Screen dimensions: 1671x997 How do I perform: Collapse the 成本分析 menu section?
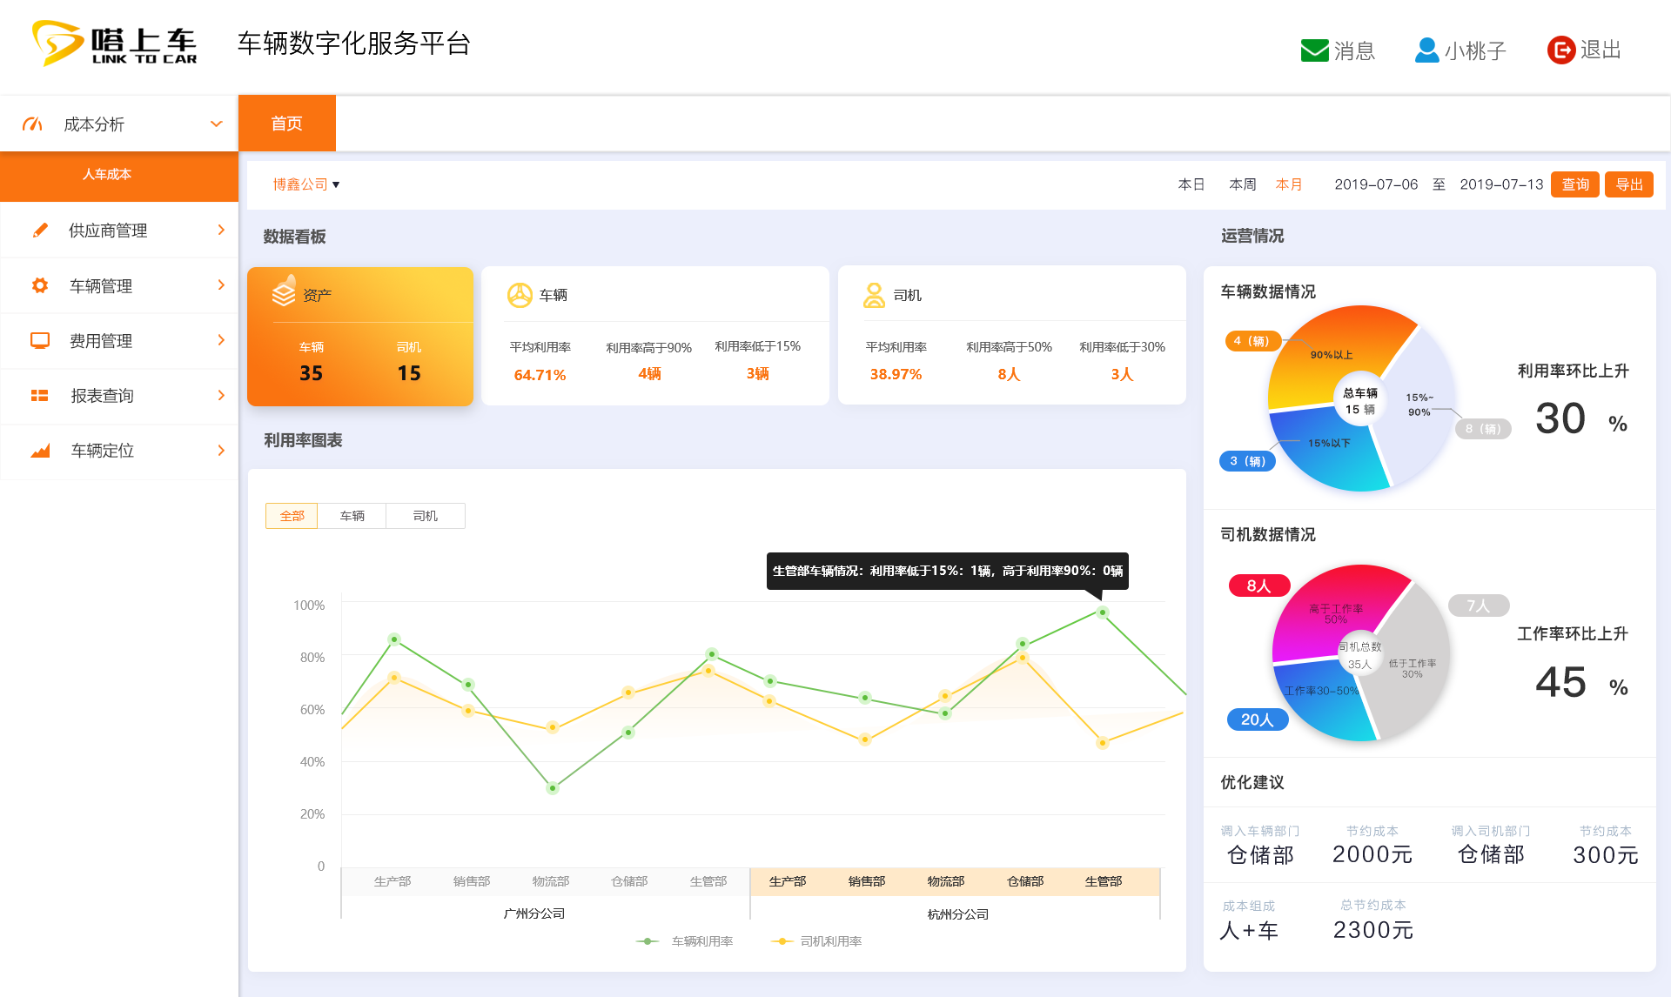point(216,123)
